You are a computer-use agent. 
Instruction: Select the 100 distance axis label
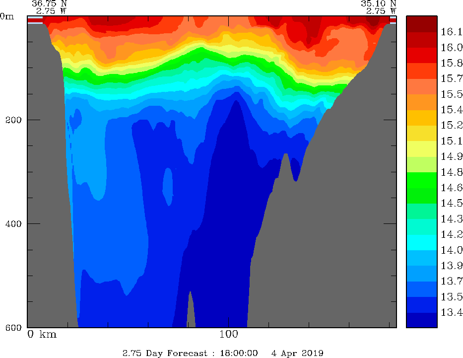(229, 334)
